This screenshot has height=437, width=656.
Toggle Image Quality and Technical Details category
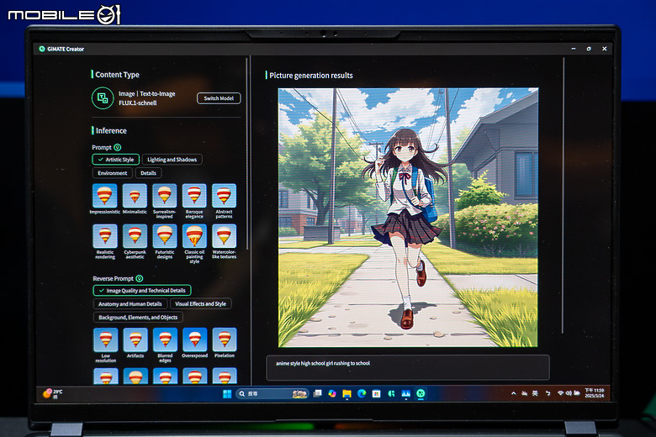(142, 290)
